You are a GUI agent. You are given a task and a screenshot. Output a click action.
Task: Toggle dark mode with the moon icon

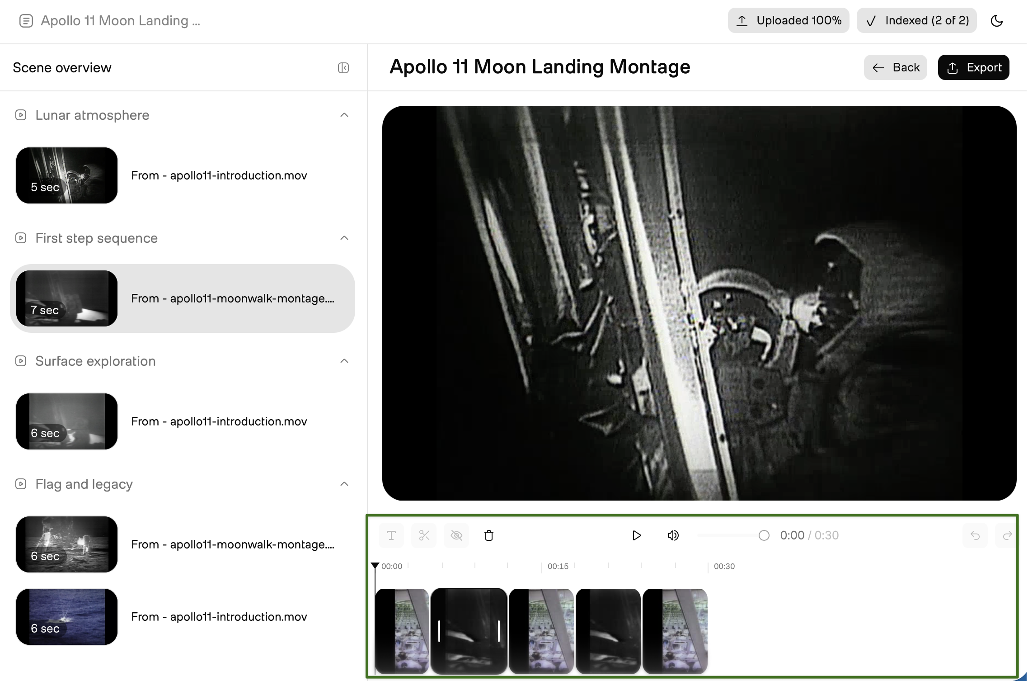click(997, 21)
